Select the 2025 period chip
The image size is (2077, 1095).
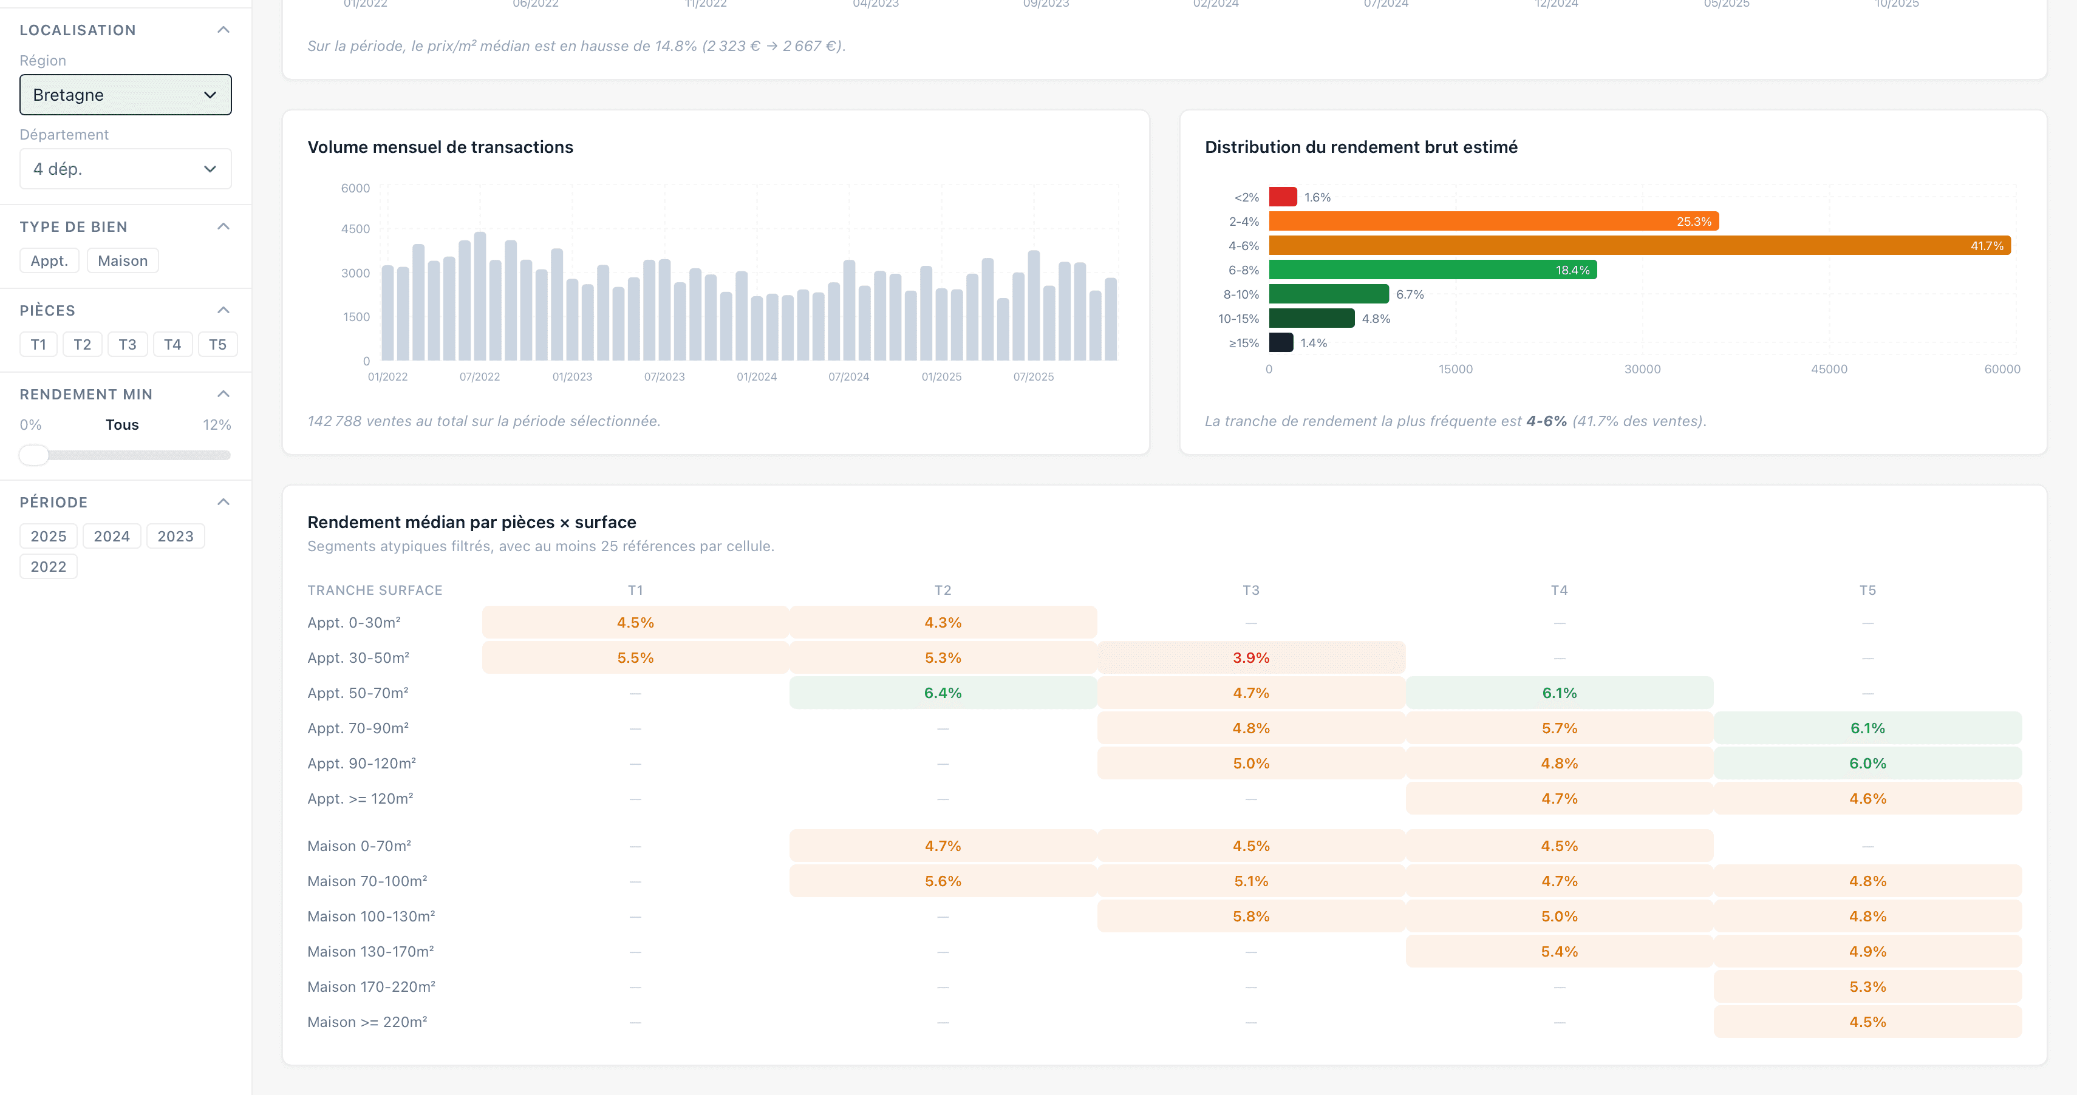[49, 537]
